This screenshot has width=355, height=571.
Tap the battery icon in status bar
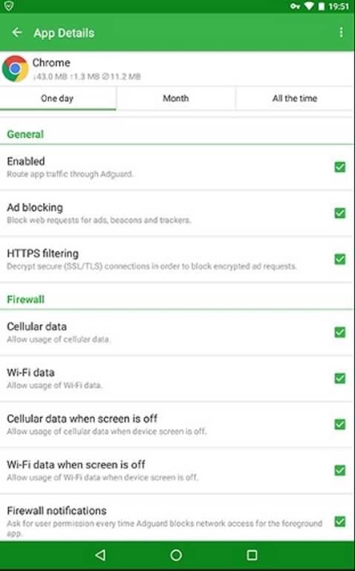321,6
